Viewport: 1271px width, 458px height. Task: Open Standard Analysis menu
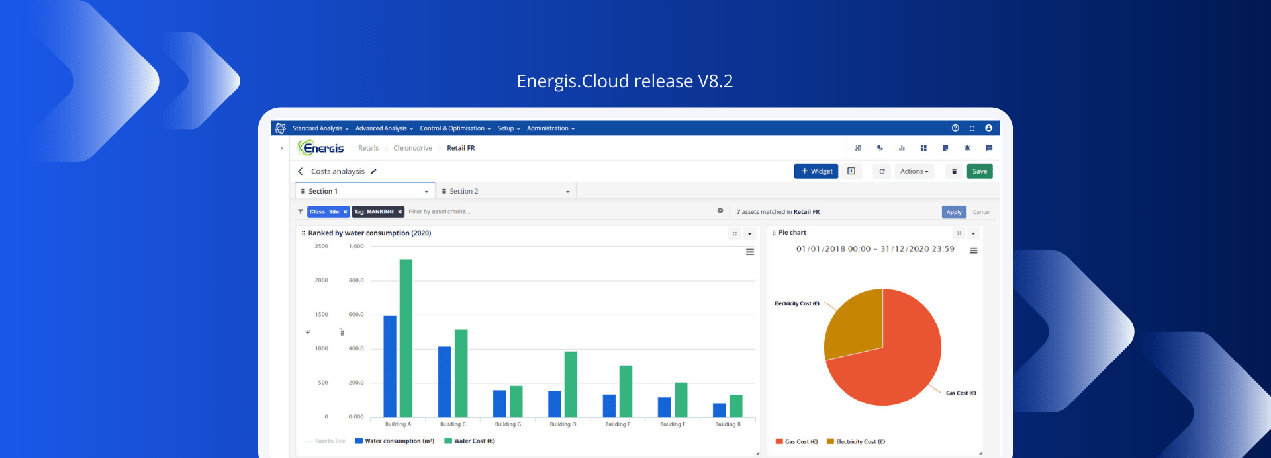[320, 128]
